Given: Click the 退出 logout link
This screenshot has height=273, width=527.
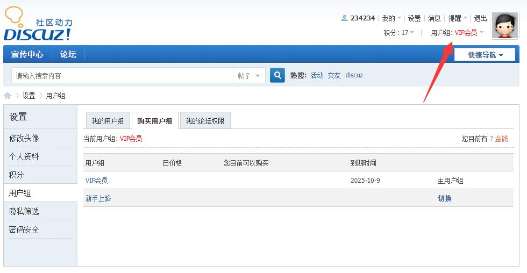Looking at the screenshot, I should [x=480, y=18].
